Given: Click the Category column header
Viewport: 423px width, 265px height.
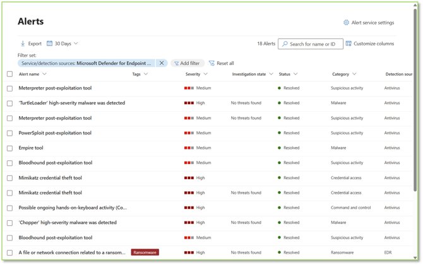Looking at the screenshot, I should (340, 74).
